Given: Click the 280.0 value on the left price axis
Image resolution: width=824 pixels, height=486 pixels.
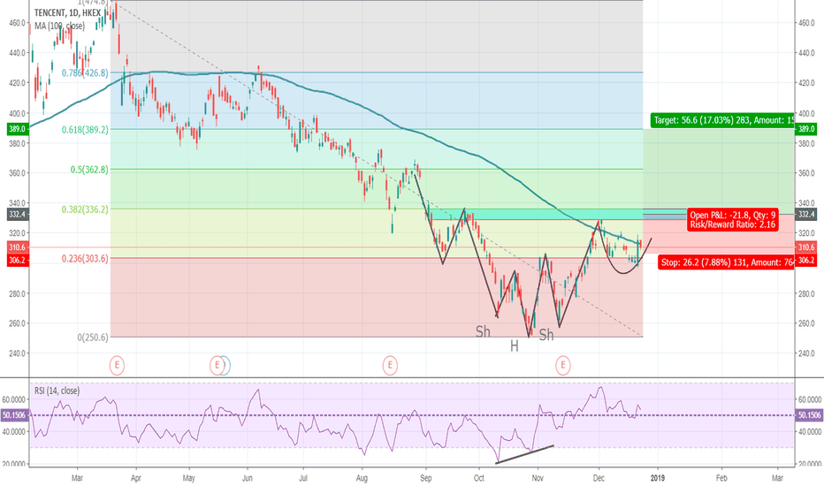Looking at the screenshot, I should click(x=18, y=293).
